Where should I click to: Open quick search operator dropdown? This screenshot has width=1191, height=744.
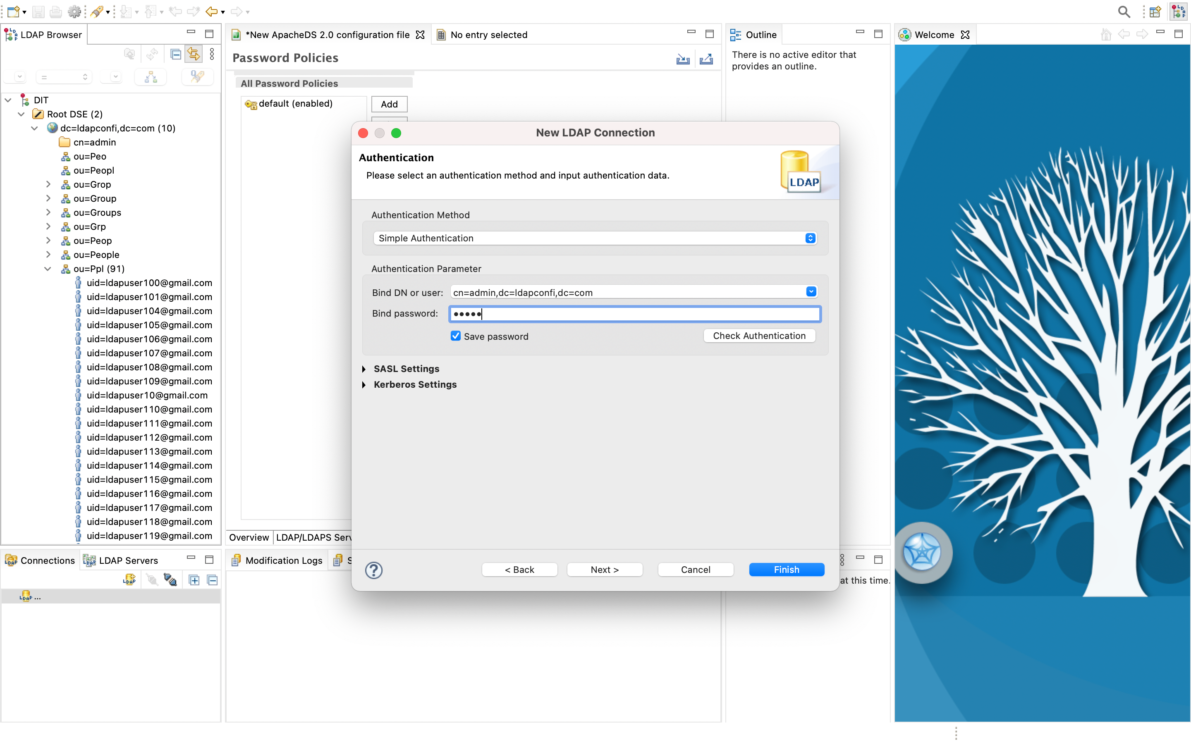(x=64, y=77)
